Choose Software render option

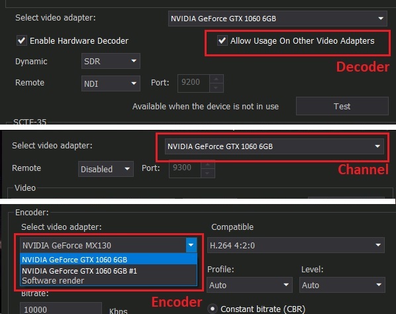[x=109, y=281]
